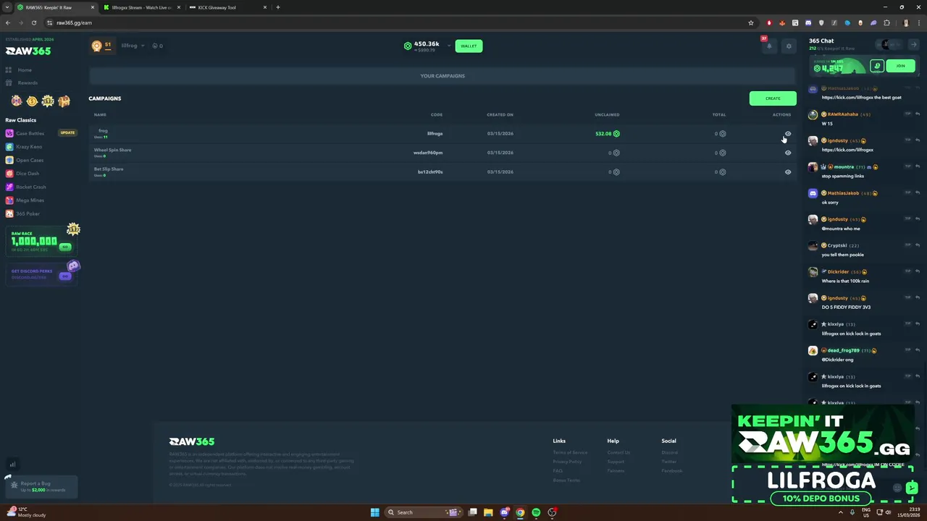Click JOIN on the chat rain

click(x=900, y=66)
